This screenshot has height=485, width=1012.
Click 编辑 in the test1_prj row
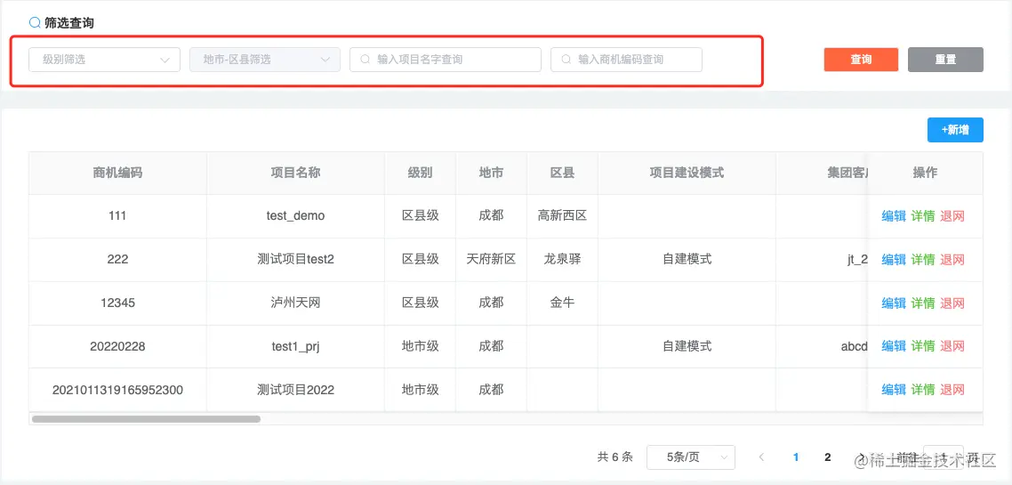[x=894, y=346]
